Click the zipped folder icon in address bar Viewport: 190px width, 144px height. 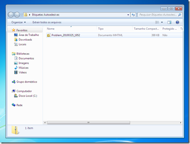pyautogui.click(x=26, y=14)
